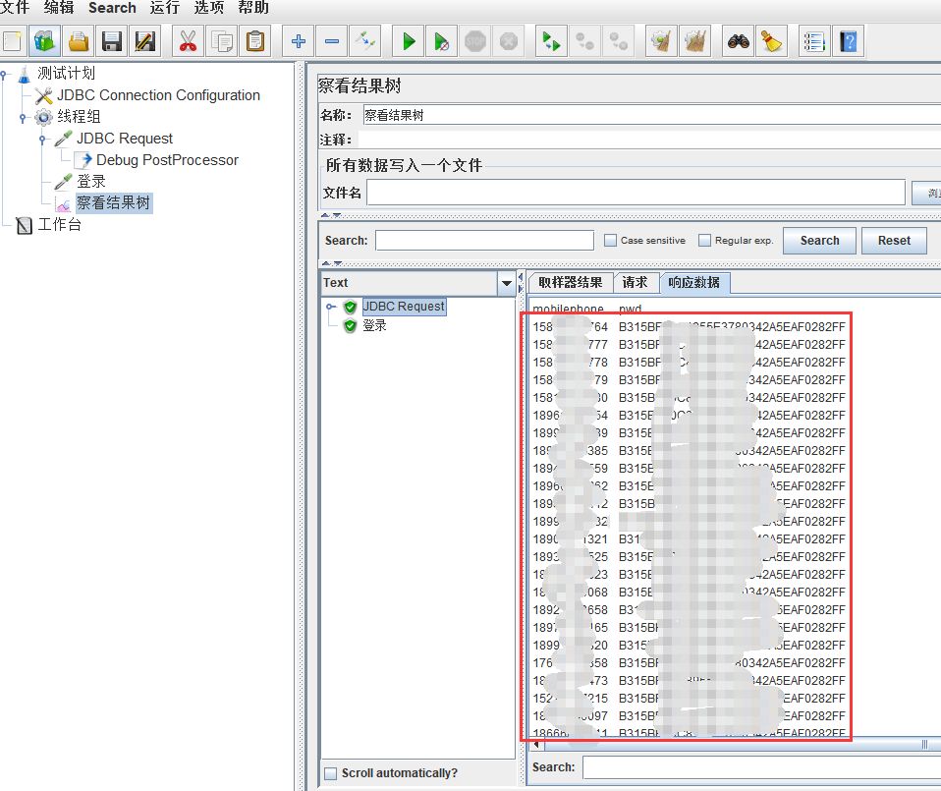Collapse the file panel divider arrows
The height and width of the screenshot is (791, 941).
click(x=331, y=215)
